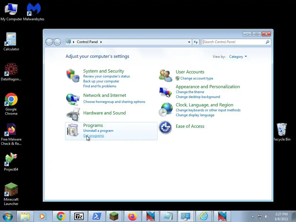Viewport: 296px width, 222px height.
Task: Click Change display language link
Action: coord(195,115)
